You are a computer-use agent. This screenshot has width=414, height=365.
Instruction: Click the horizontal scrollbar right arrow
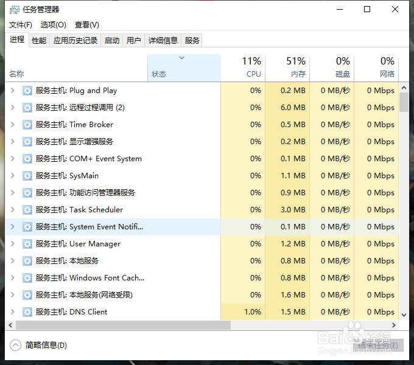click(394, 325)
